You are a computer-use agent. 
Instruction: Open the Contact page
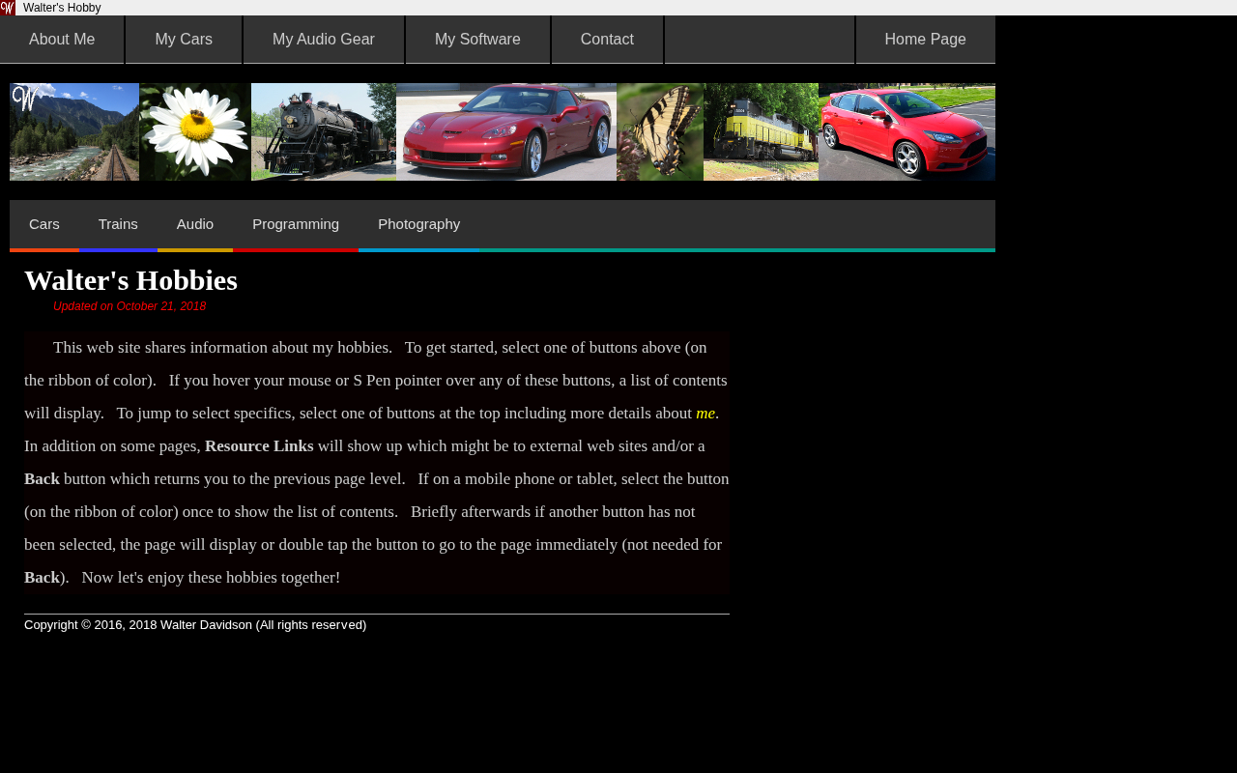(607, 40)
